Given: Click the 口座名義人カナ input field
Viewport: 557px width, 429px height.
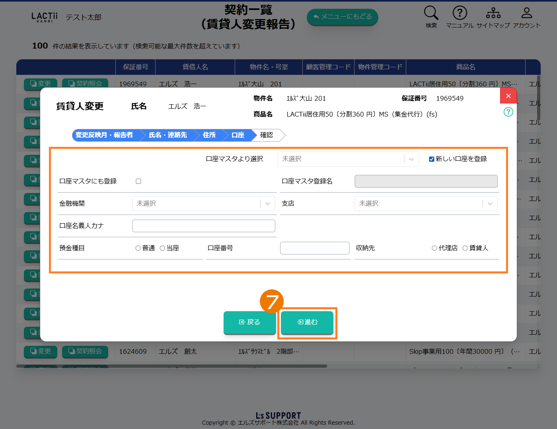Looking at the screenshot, I should coord(203,226).
